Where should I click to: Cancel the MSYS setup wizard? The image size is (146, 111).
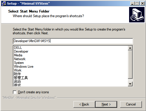pyautogui.click(x=131, y=104)
